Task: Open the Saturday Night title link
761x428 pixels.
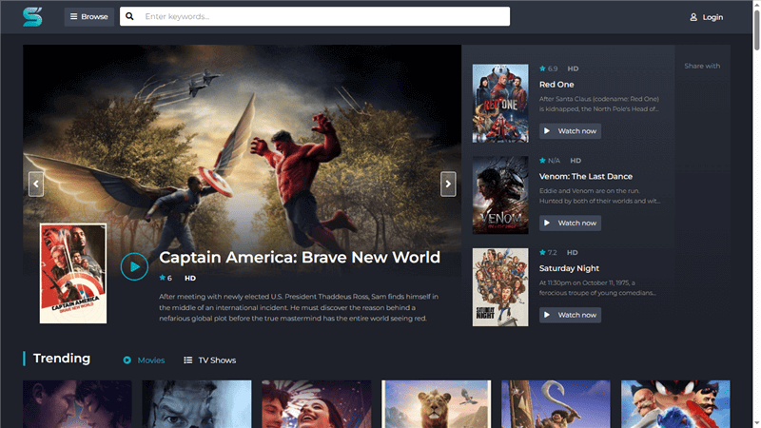Action: click(x=569, y=268)
